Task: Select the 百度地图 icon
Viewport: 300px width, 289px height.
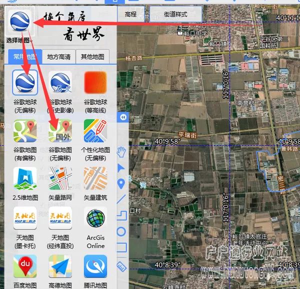Action: coord(25,266)
